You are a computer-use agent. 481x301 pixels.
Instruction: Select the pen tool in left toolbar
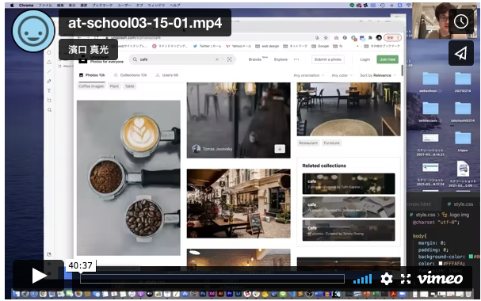pos(49,82)
